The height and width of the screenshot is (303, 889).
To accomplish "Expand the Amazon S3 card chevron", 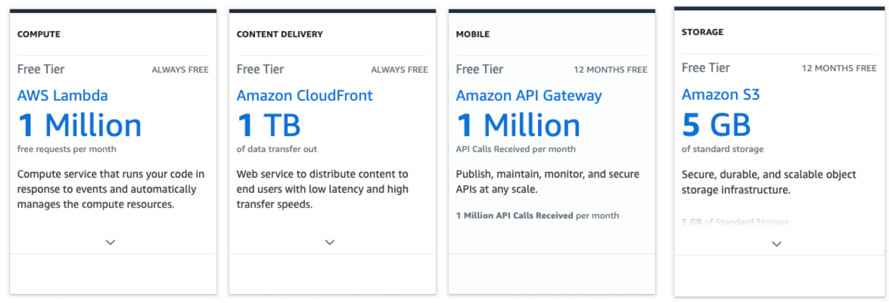I will click(777, 244).
